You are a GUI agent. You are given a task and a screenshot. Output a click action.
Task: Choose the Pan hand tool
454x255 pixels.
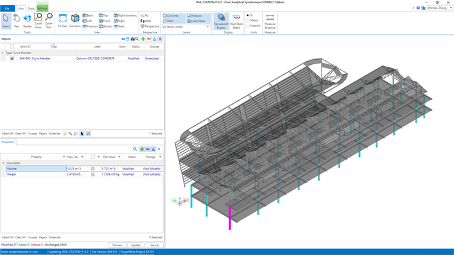(x=17, y=21)
